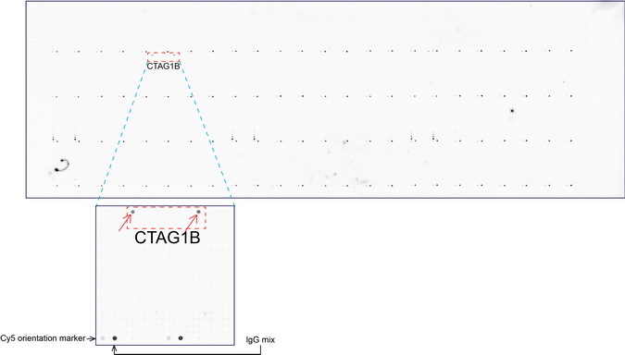Click the black arrow beside the Cy5 label
The image size is (625, 355).
coord(91,338)
